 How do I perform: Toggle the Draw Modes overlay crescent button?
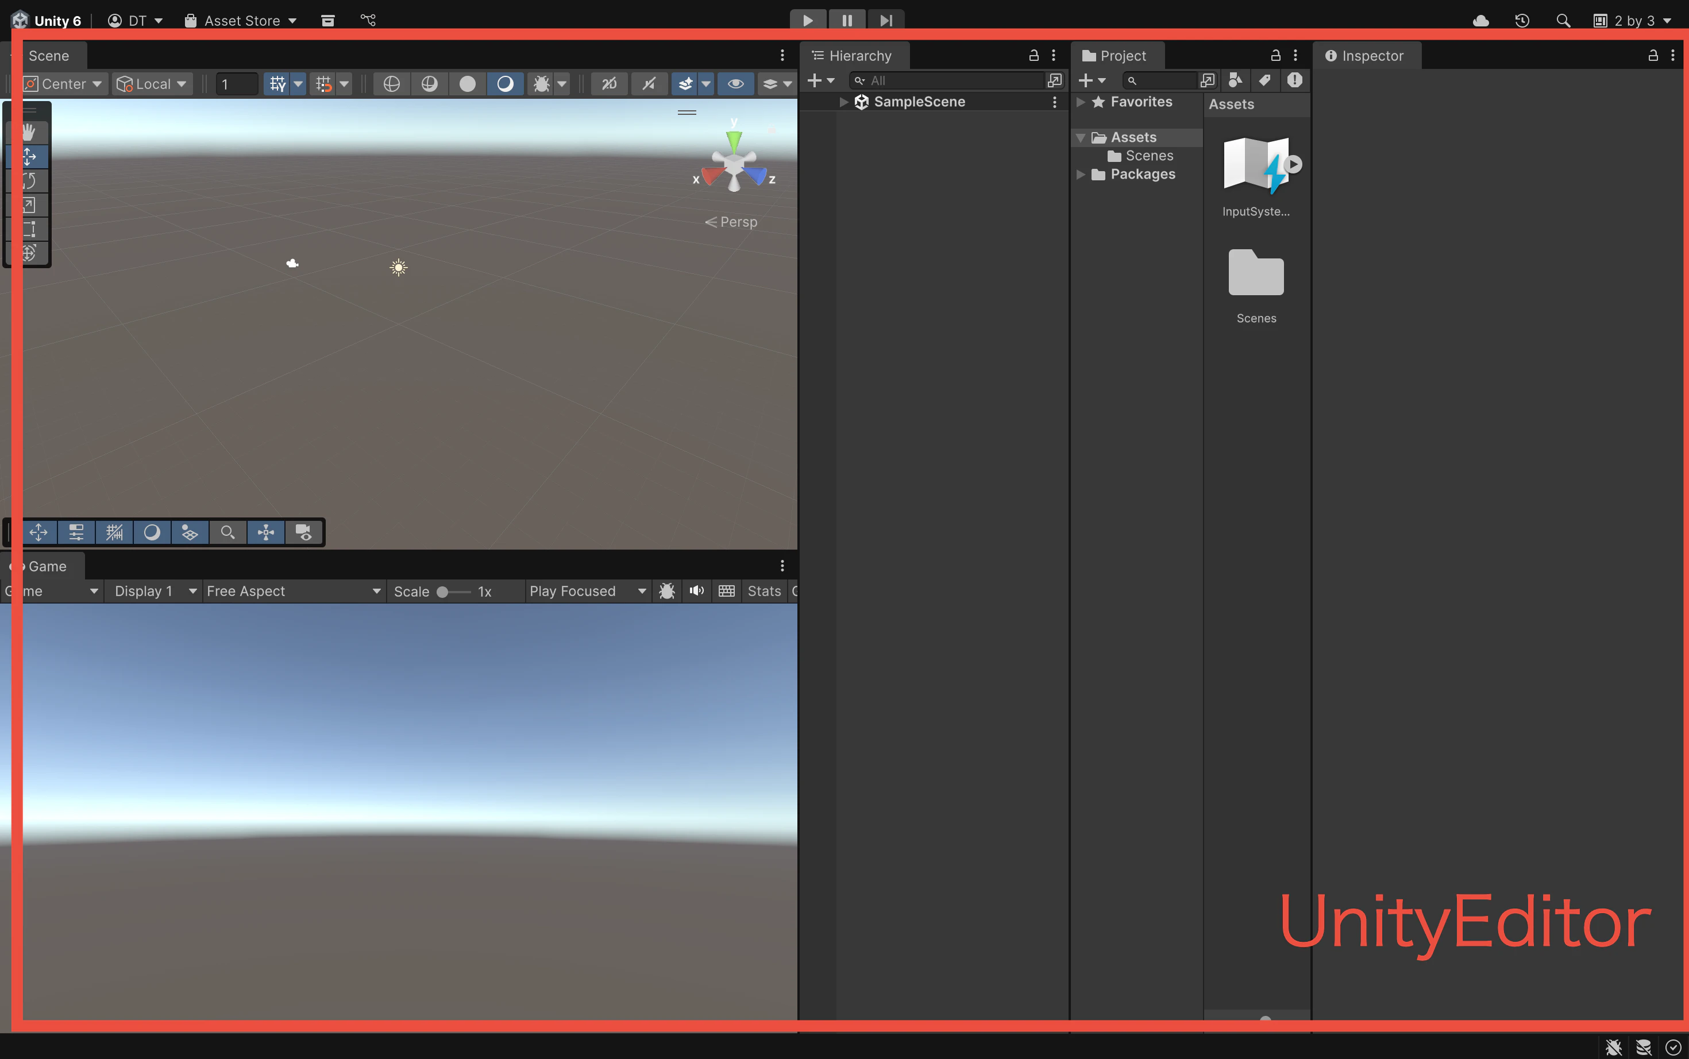pos(152,532)
